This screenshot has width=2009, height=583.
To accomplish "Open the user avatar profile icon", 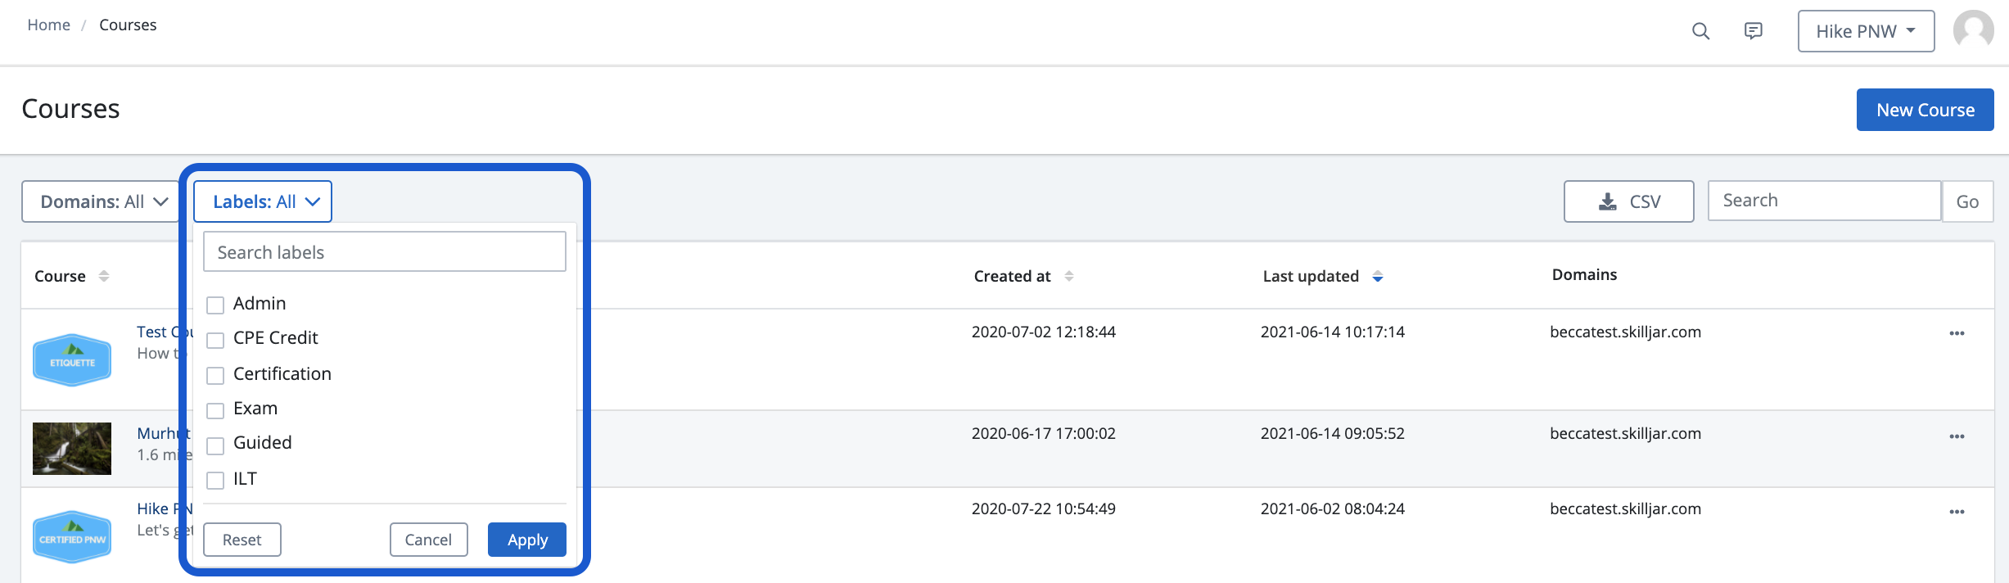I will coord(1973,30).
